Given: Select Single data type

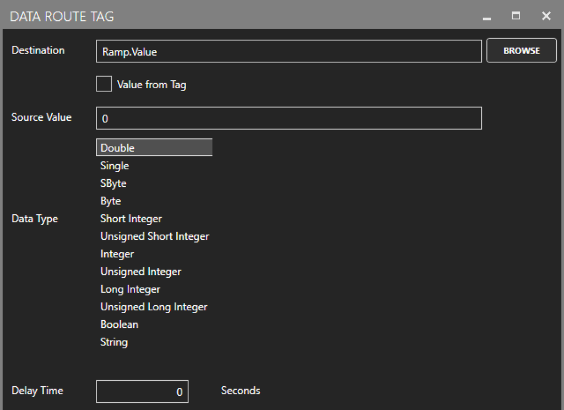Looking at the screenshot, I should [x=115, y=165].
